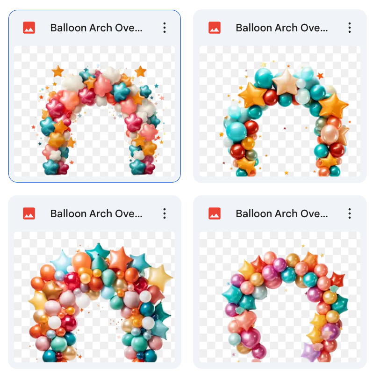
Task: Click the file name of the selected flower-balloon arch
Action: [96, 28]
